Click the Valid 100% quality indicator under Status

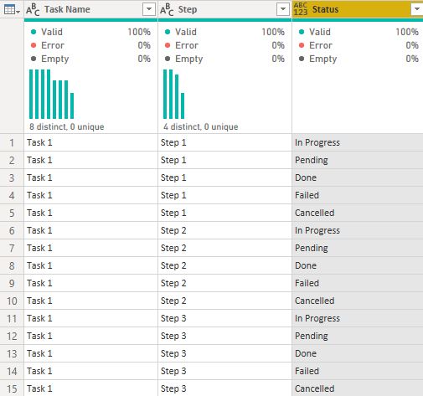(359, 32)
